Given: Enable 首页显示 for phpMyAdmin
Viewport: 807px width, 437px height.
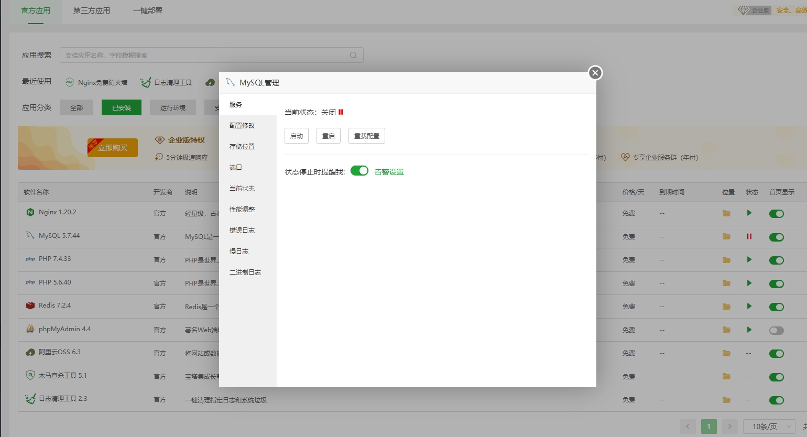Looking at the screenshot, I should tap(777, 331).
